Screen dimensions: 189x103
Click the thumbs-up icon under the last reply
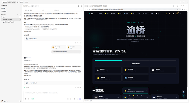coord(75,87)
